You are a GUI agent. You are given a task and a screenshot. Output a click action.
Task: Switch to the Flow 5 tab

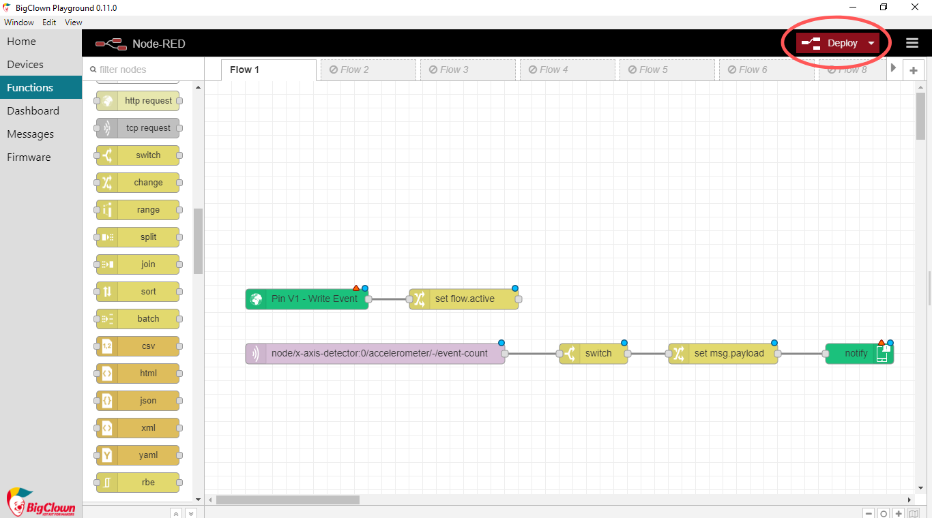[667, 70]
